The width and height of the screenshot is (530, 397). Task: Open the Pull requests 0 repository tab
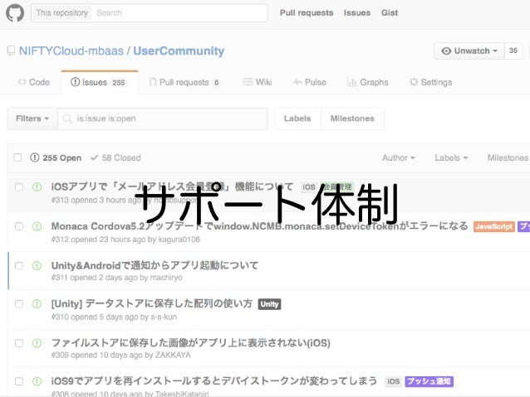(x=185, y=82)
